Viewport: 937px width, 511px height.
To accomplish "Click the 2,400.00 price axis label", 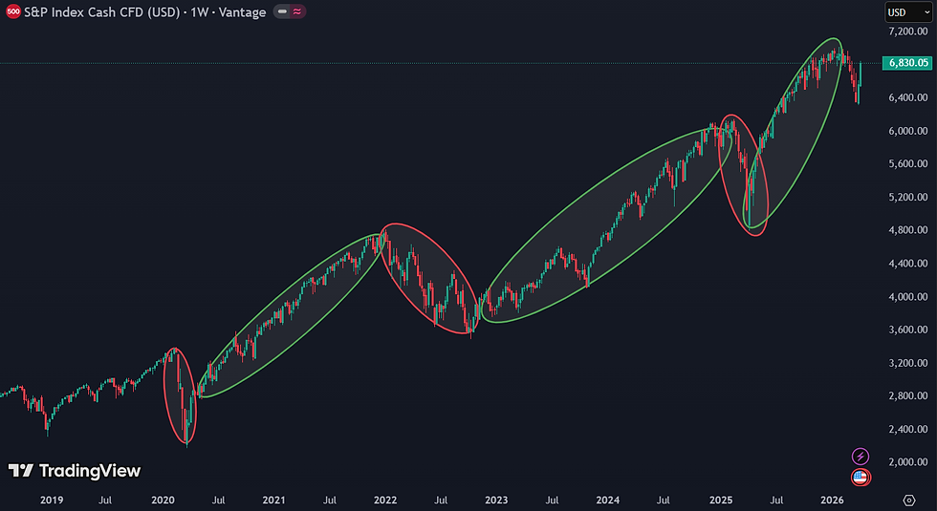I will (907, 429).
